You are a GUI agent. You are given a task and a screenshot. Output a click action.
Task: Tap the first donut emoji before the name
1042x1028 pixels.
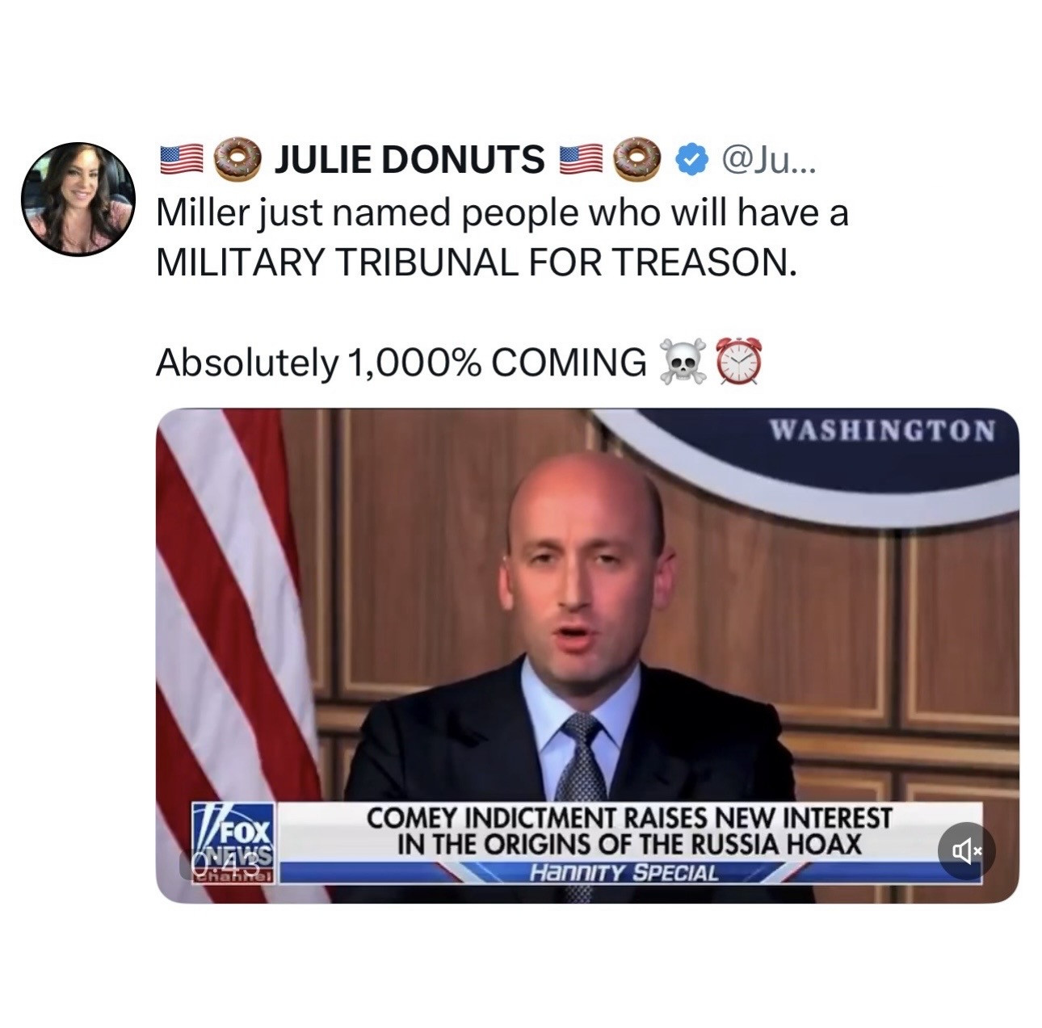click(x=238, y=159)
